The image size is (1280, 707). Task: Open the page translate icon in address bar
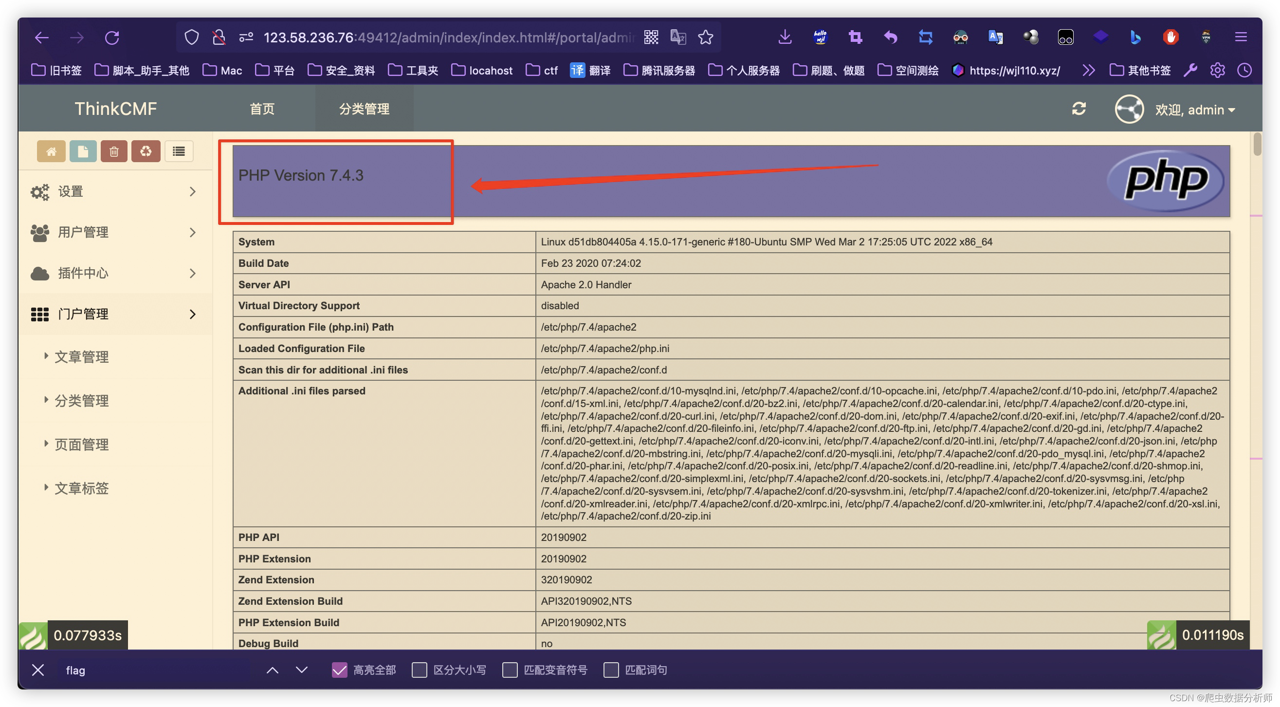(x=678, y=37)
